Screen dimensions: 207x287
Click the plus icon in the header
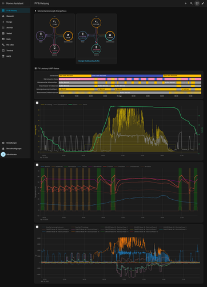point(186,3)
